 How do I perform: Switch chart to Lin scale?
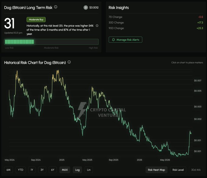(x=89, y=170)
